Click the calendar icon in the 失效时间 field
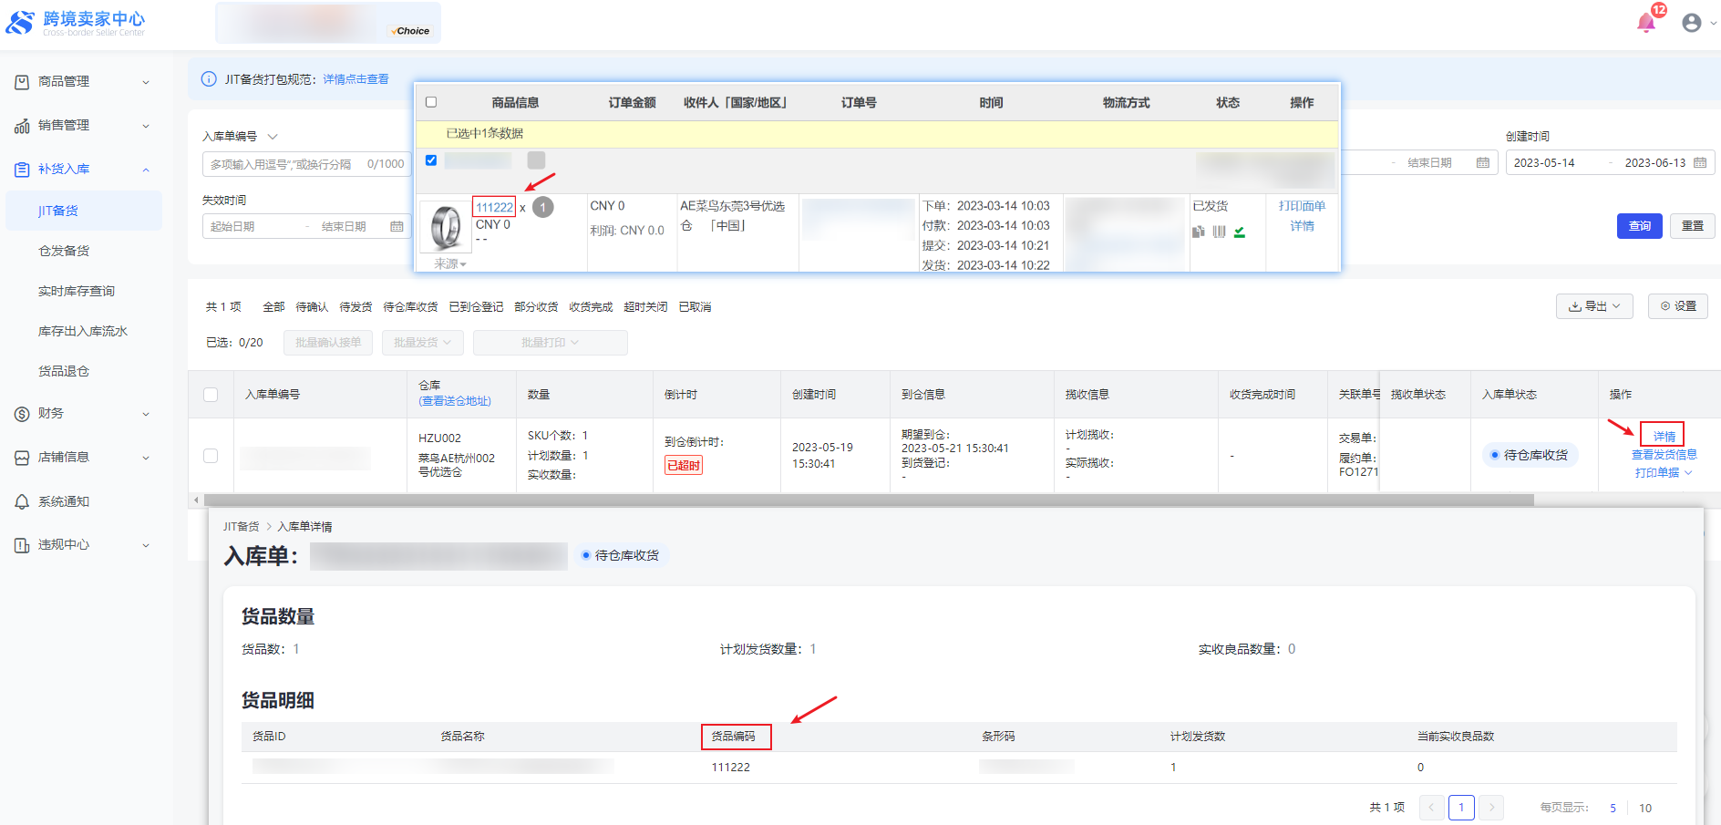1721x825 pixels. pos(397,226)
